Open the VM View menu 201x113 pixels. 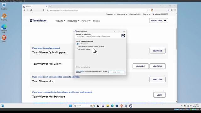[11, 1]
